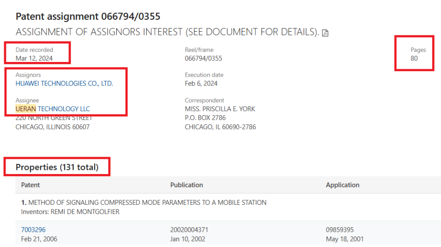Select the Patent assignment 066794/0355 heading
This screenshot has width=441, height=247.
tap(88, 16)
